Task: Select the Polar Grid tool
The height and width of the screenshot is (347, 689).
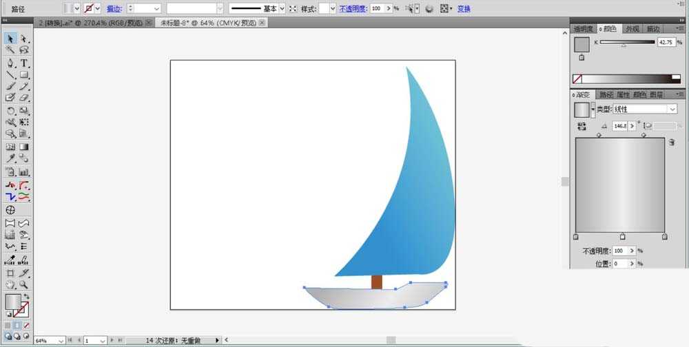Action: pos(10,210)
